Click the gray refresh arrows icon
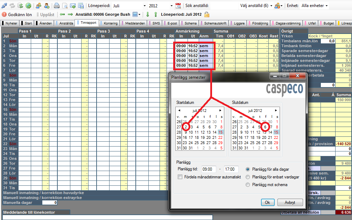Viewport: 352px width, 220px height. (x=12, y=6)
